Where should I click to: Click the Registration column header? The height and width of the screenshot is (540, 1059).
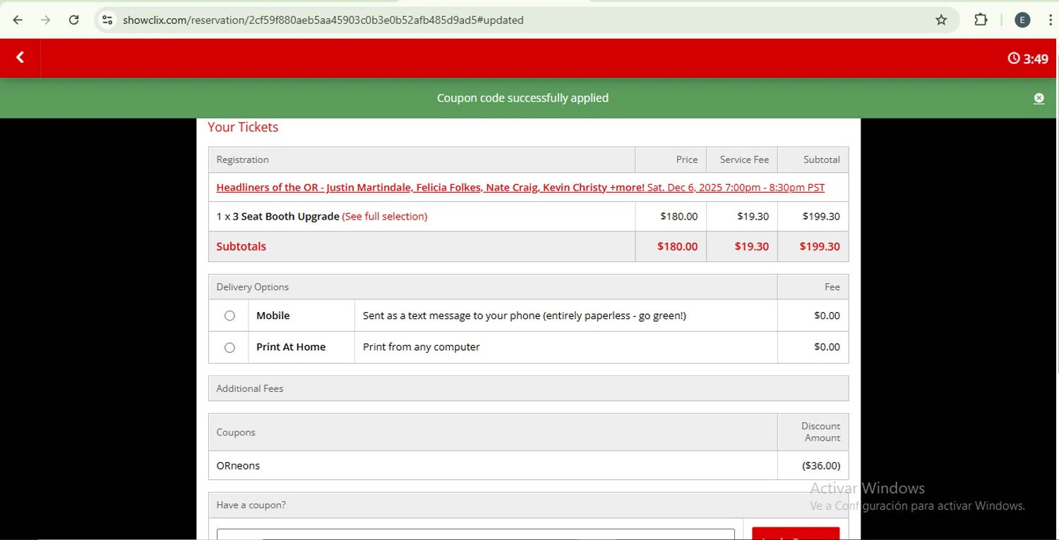click(242, 160)
